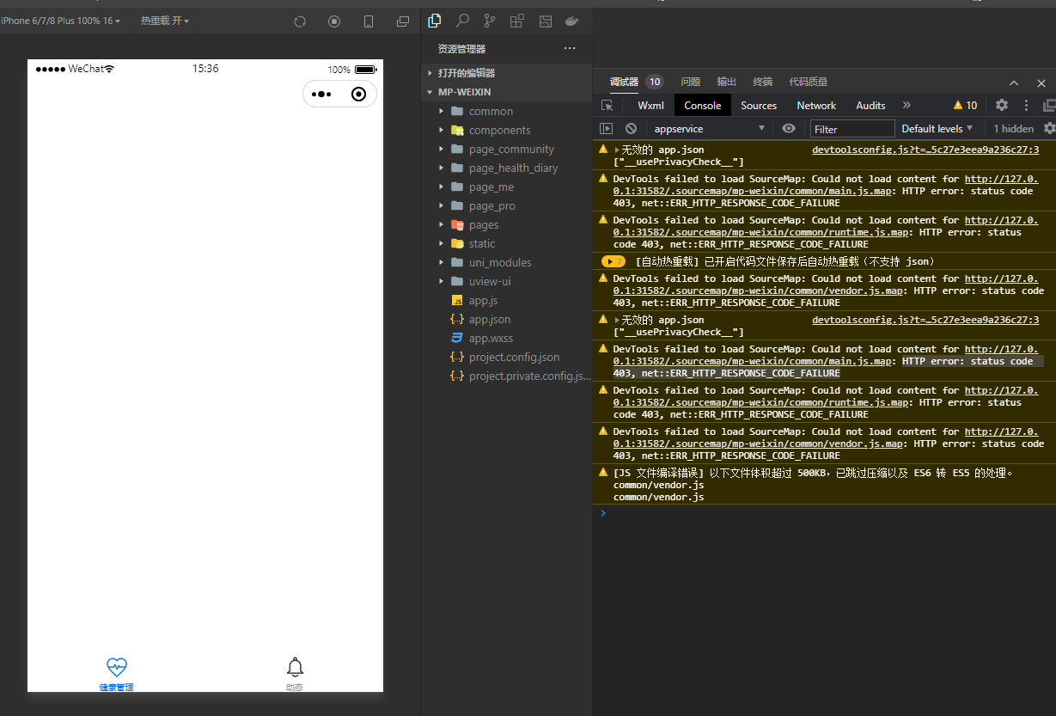Expand the 打开的编辑器 section
This screenshot has height=716, width=1056.
(x=507, y=73)
